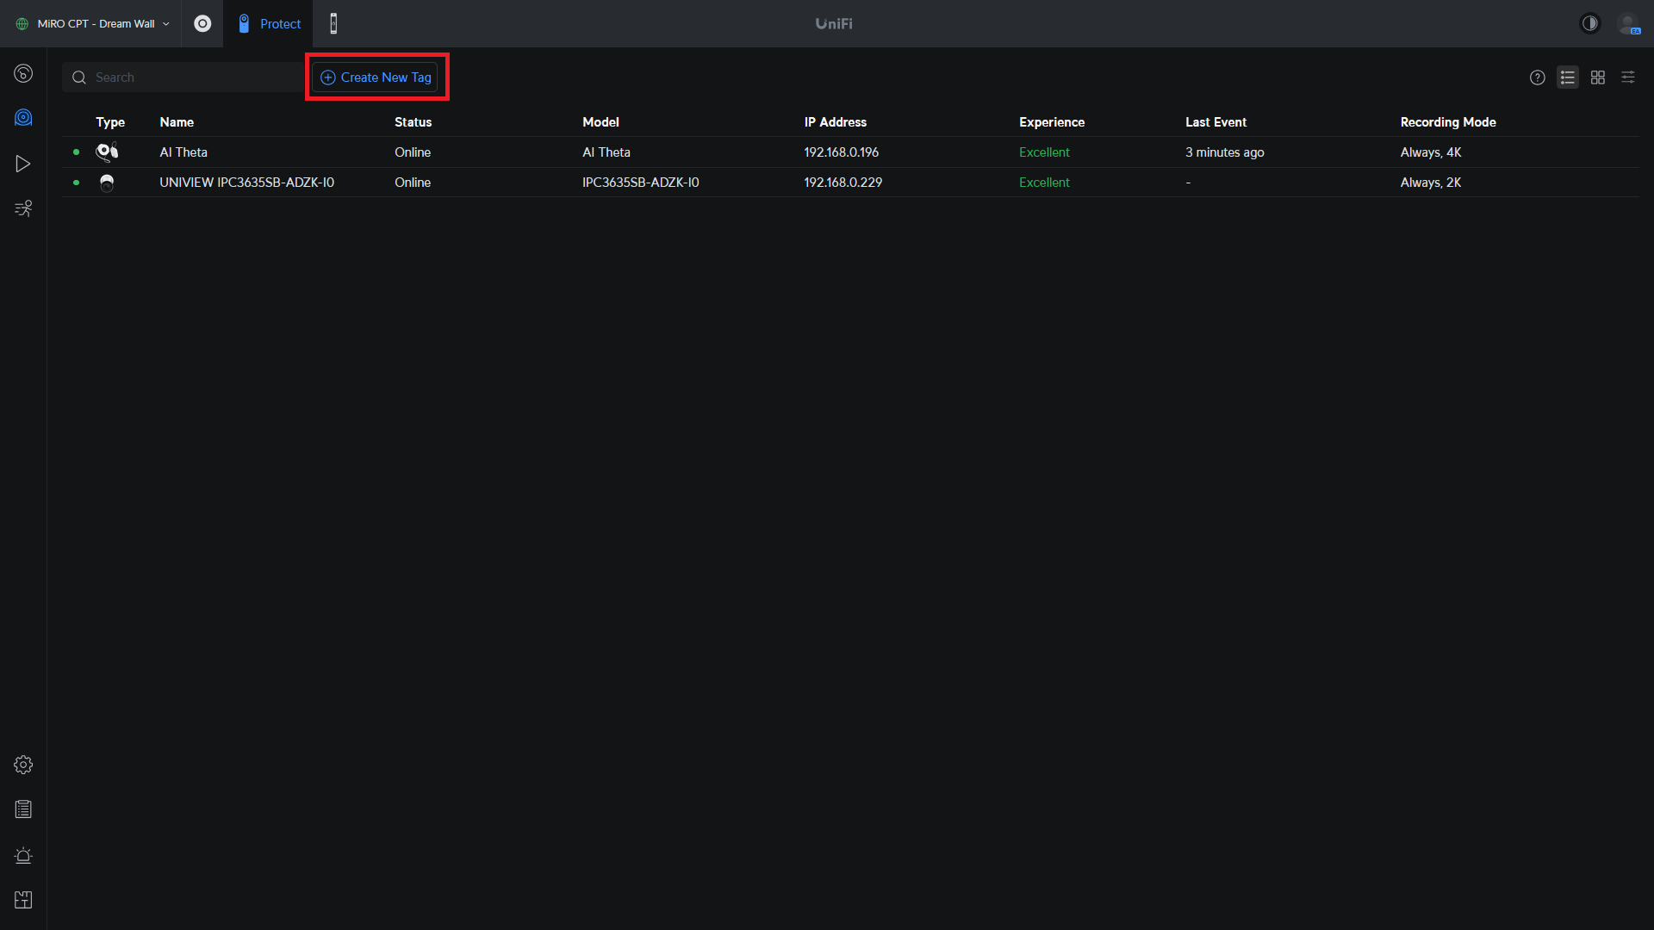Viewport: 1654px width, 930px height.
Task: Expand the MiRO CPT - Dream Wall site dropdown
Action: click(94, 23)
